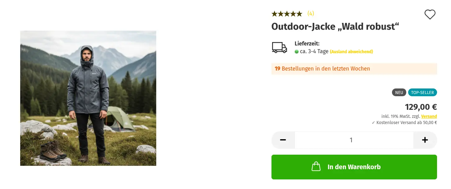Click the Lieferzeit label
The image size is (451, 189).
(307, 44)
